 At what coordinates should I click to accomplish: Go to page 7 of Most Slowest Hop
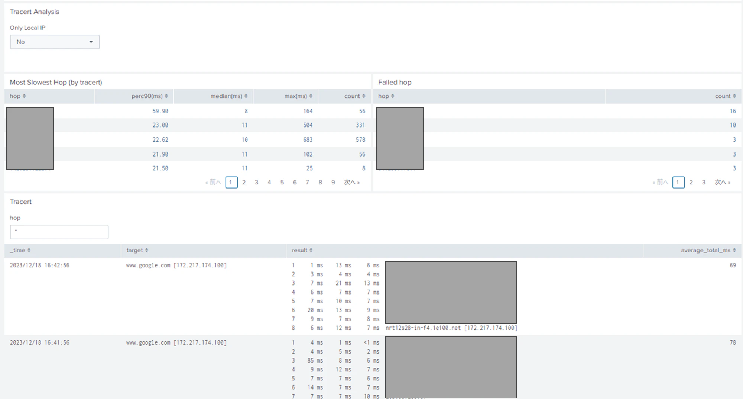coord(308,182)
